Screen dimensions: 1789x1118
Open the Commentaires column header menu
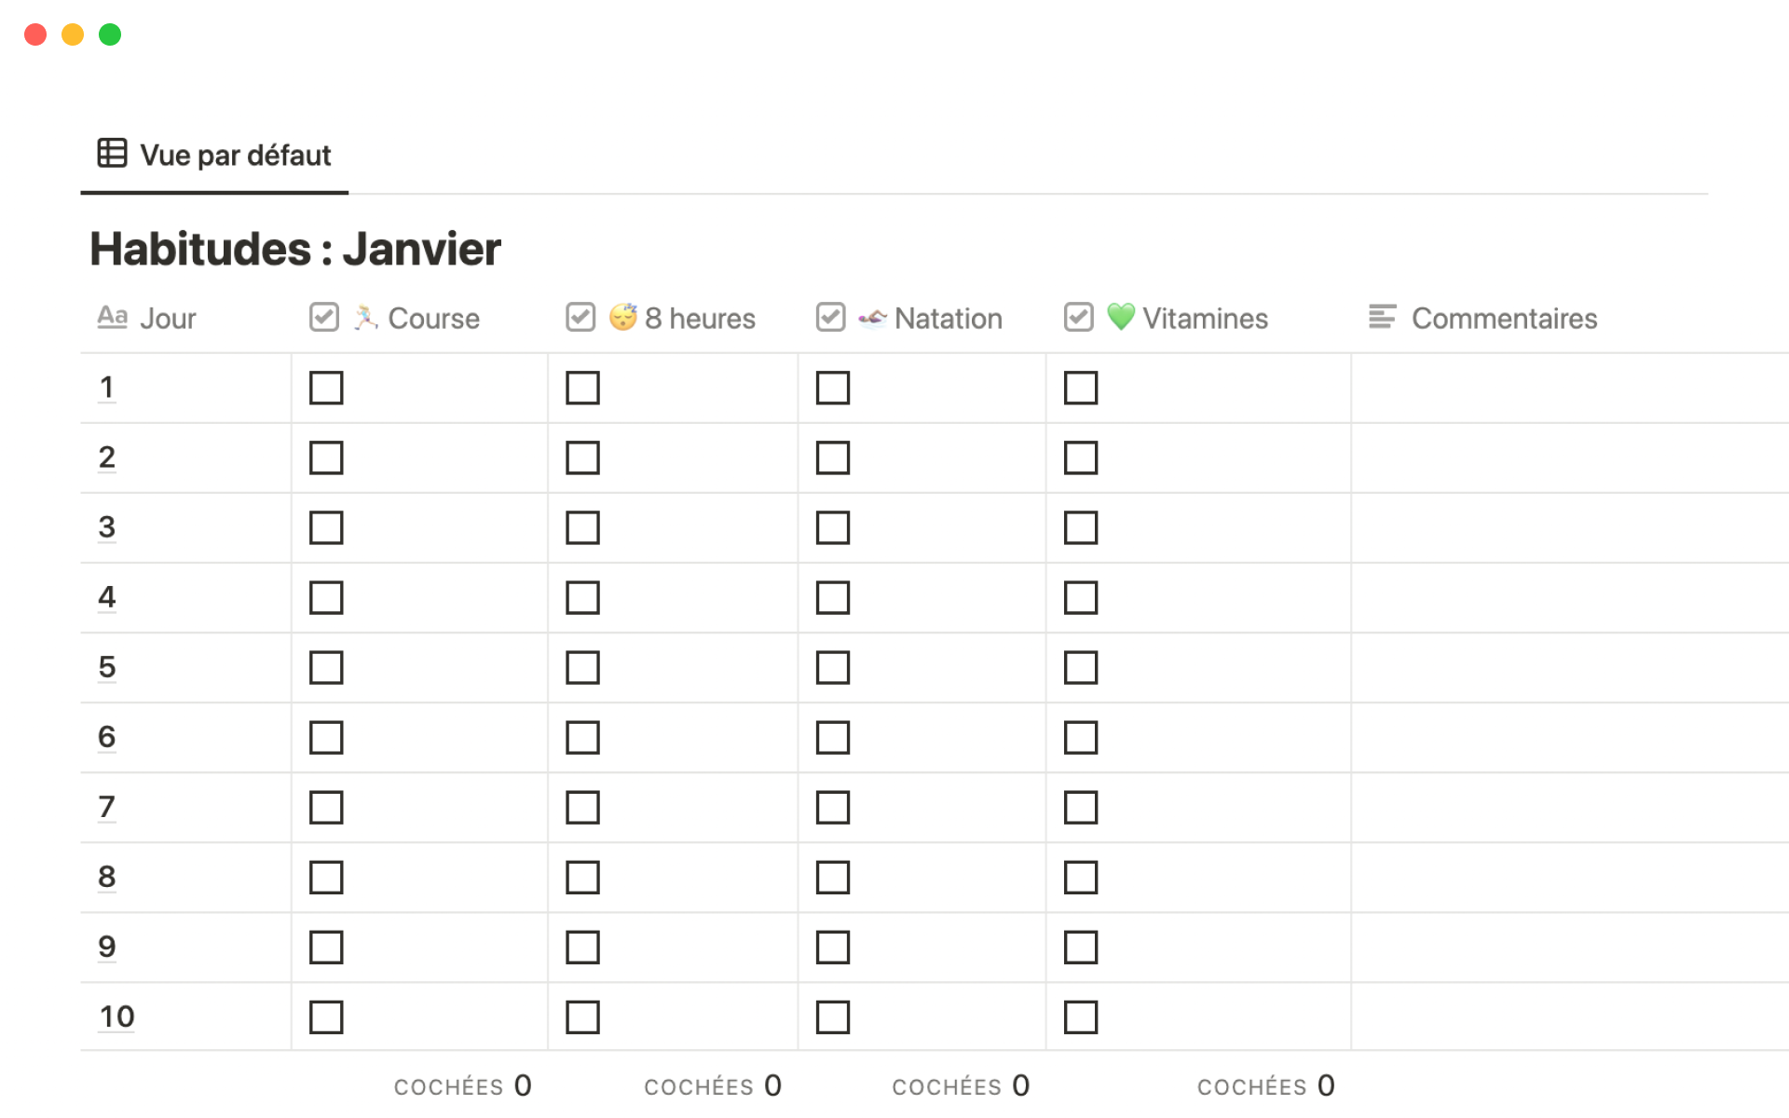coord(1503,319)
